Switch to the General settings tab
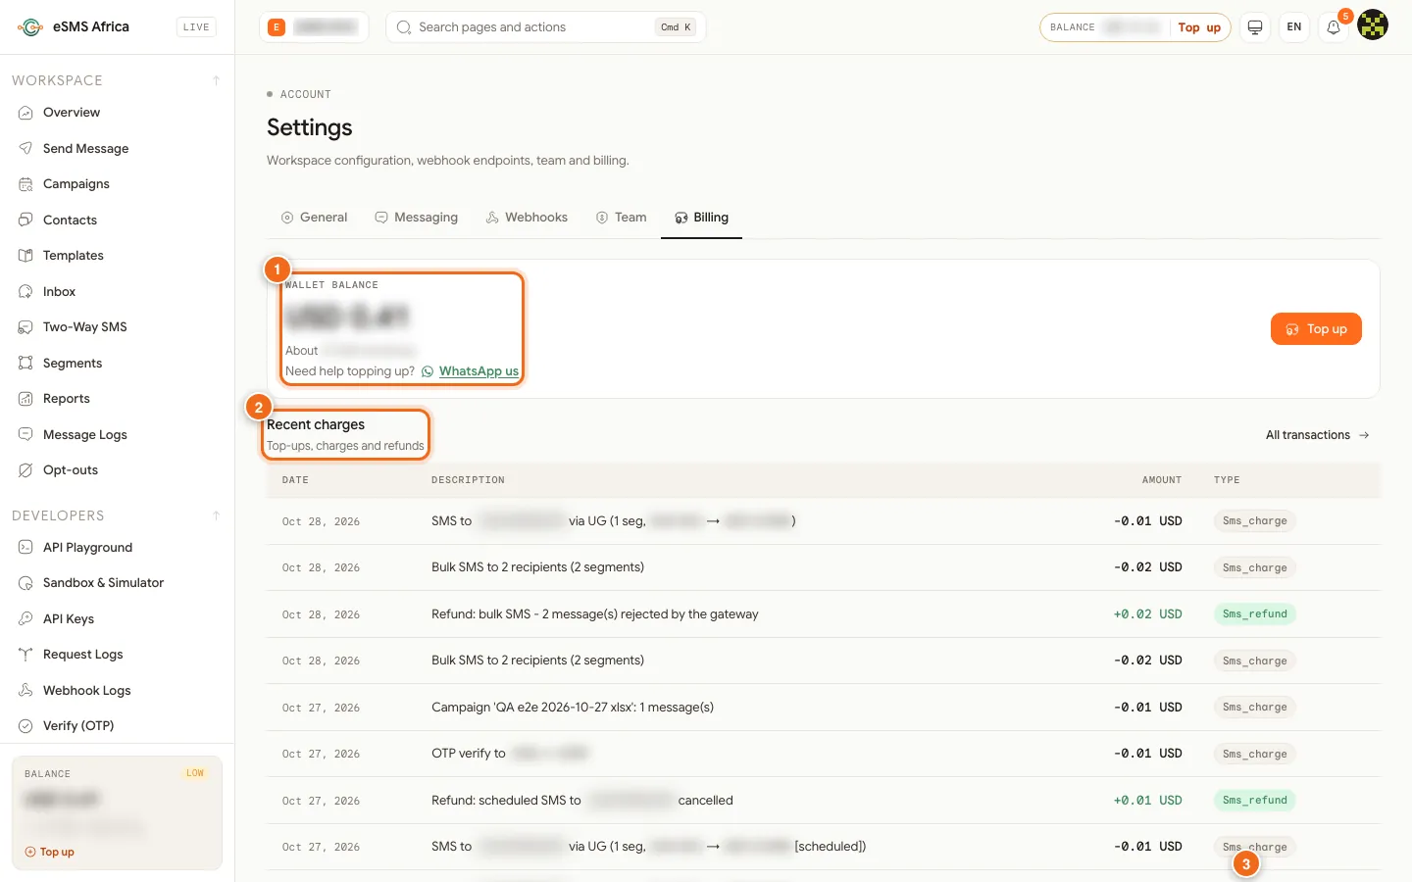 314,218
